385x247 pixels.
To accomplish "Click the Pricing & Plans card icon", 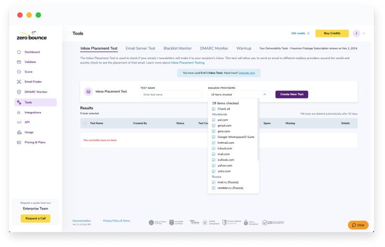I will tap(19, 142).
